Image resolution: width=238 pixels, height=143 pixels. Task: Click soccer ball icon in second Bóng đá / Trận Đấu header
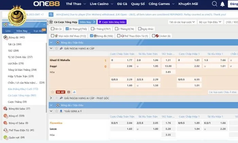coord(58,105)
